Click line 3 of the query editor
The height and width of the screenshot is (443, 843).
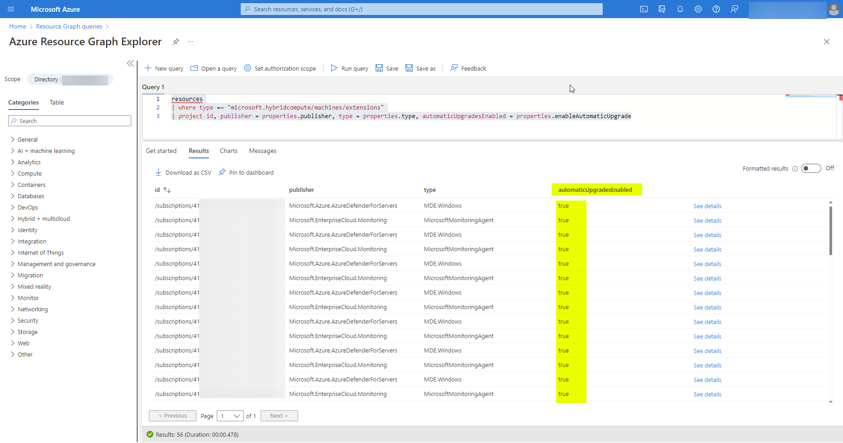[x=401, y=116]
